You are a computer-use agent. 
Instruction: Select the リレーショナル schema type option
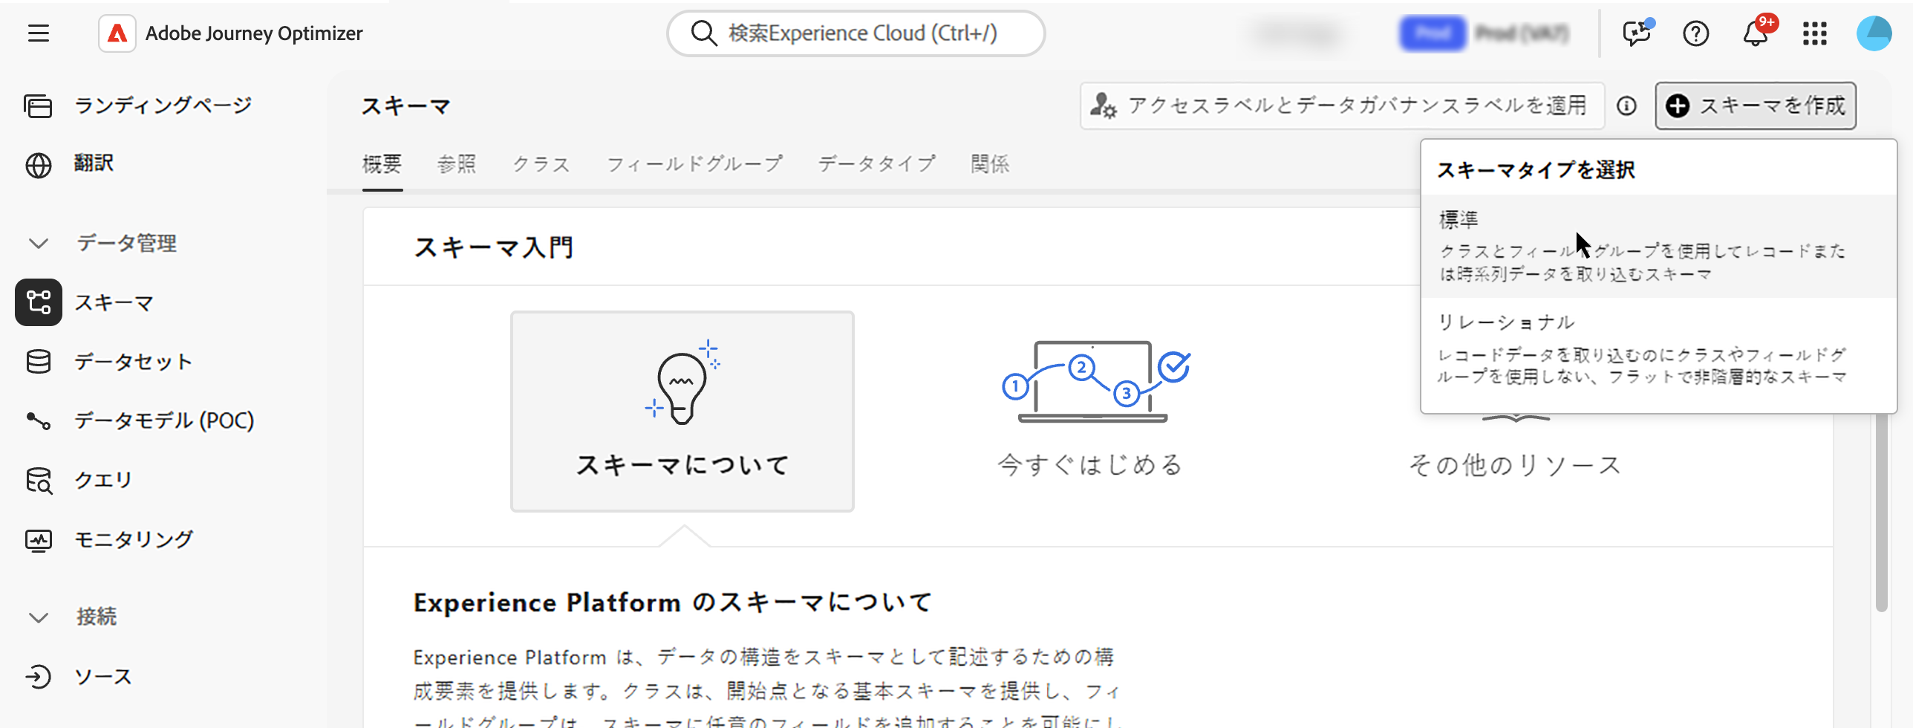(1658, 349)
